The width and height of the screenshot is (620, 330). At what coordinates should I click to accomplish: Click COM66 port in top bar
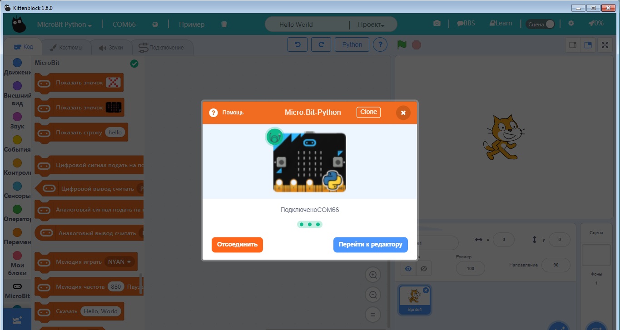coord(124,25)
